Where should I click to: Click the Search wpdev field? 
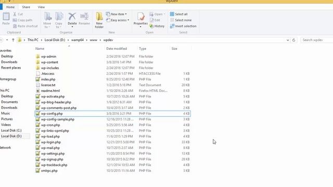coord(317,40)
